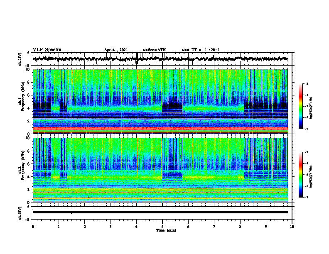Click the "Time (min)" x-axis label
The image size is (329, 254).
click(166, 230)
